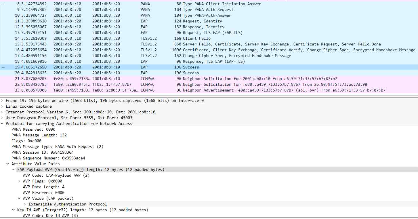The height and width of the screenshot is (219, 418).
Task: Click PANA Message Length: 132 field
Action: 39,135
